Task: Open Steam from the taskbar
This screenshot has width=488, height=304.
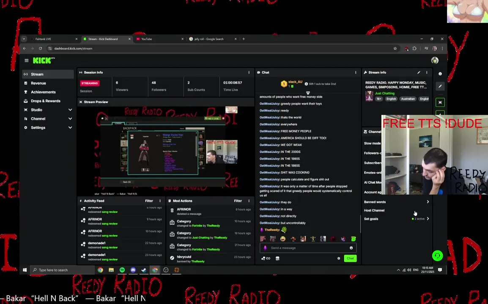Action: click(144, 270)
